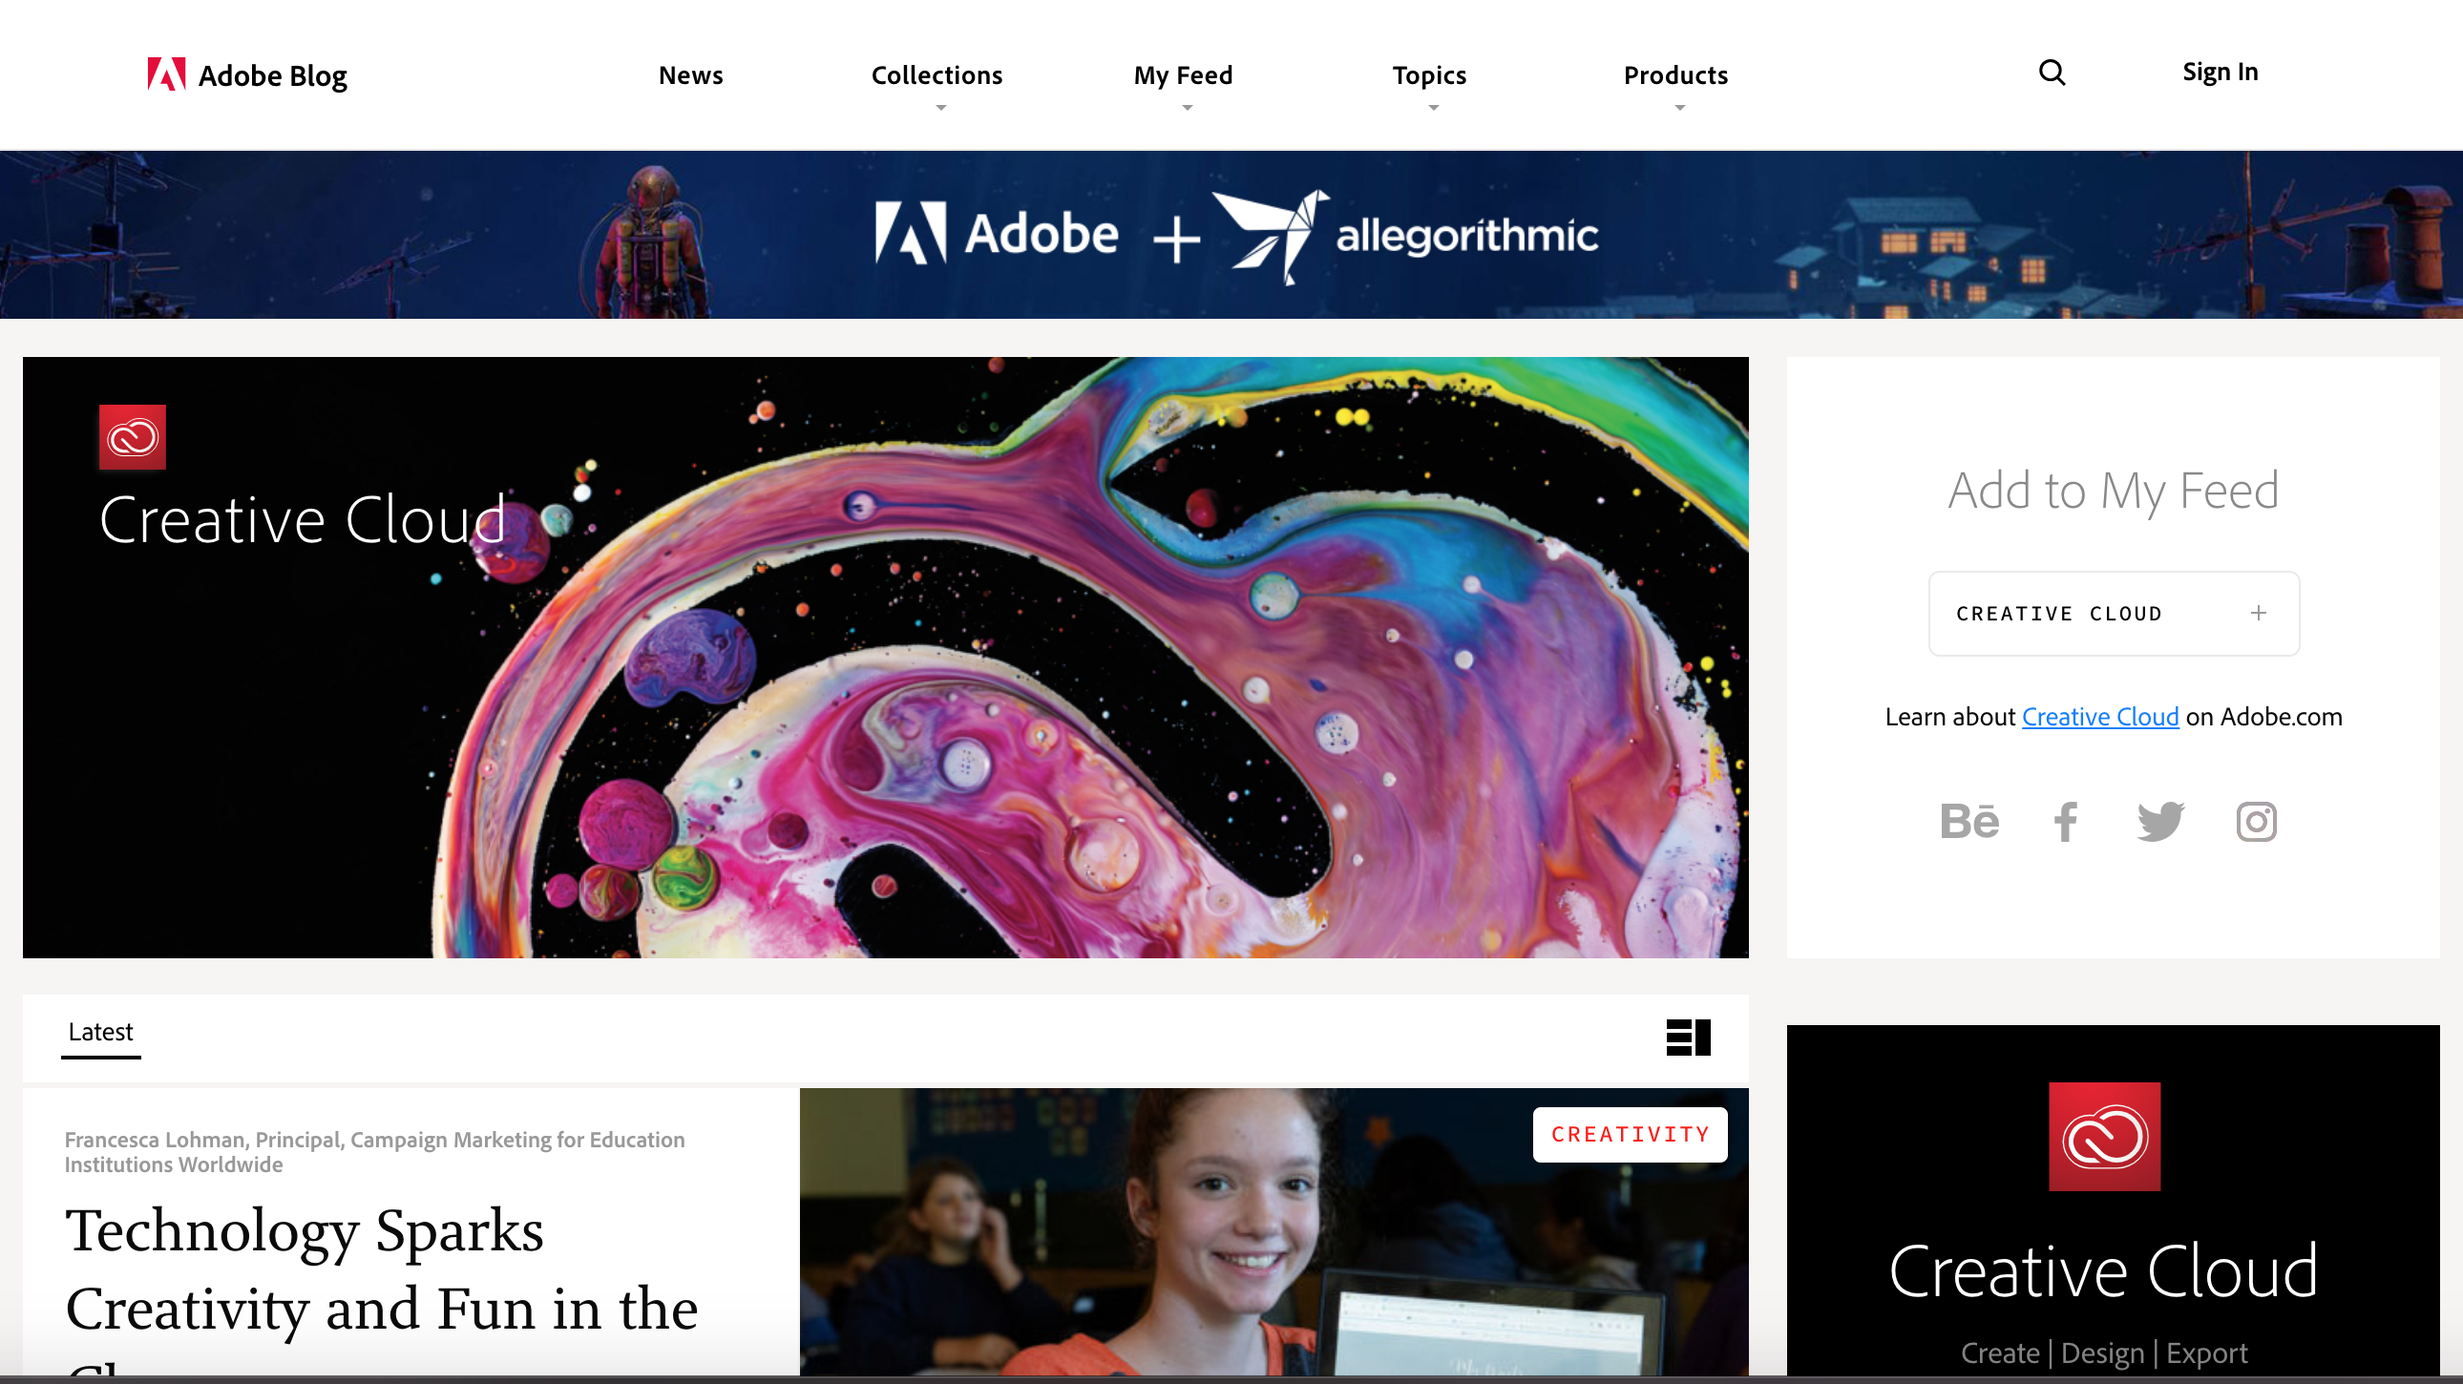This screenshot has height=1384, width=2463.
Task: Click the Creative Cloud logo in black sidebar ad
Action: tap(2104, 1137)
